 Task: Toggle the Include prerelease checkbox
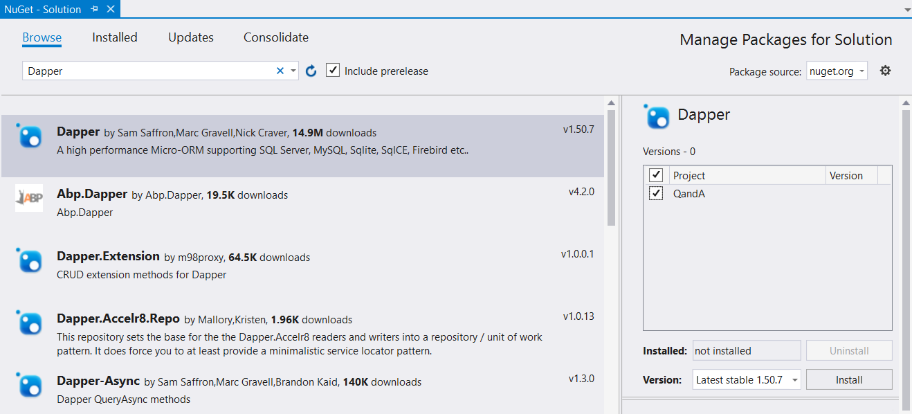point(333,71)
